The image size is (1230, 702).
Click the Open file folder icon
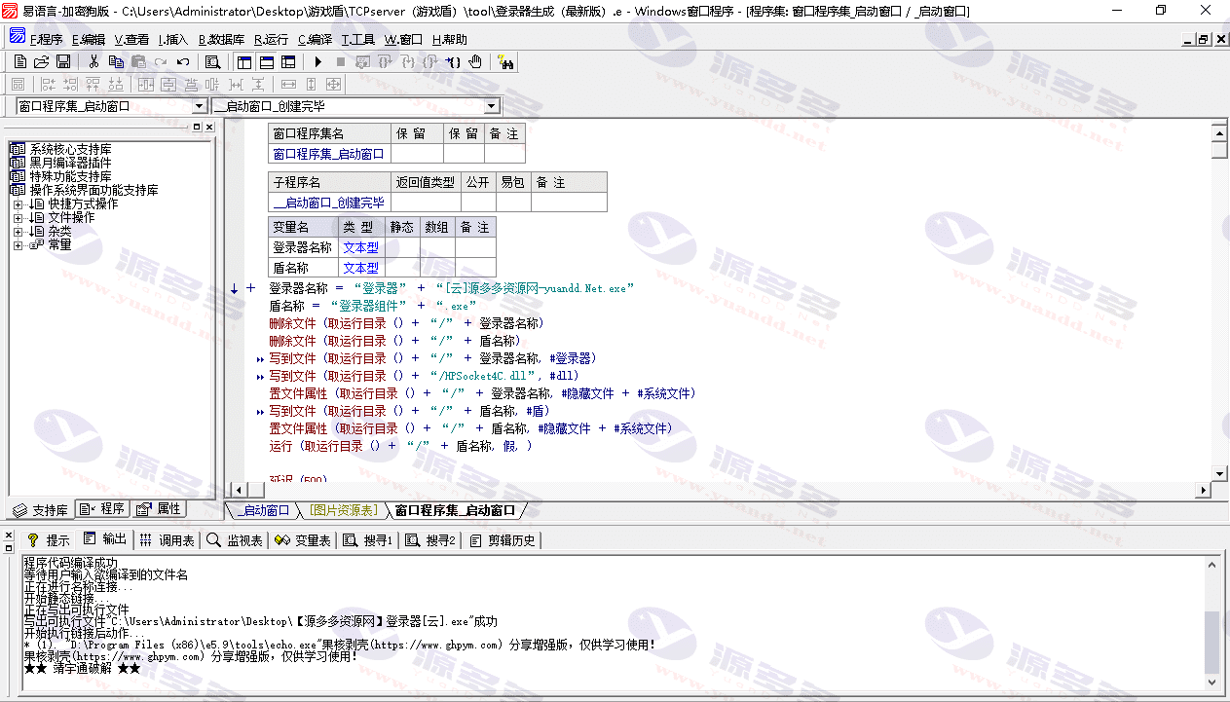42,61
